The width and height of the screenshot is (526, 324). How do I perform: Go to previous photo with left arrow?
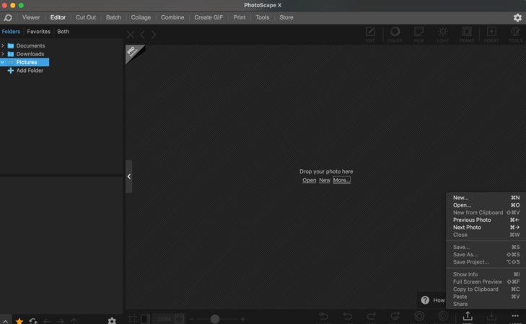(x=143, y=35)
